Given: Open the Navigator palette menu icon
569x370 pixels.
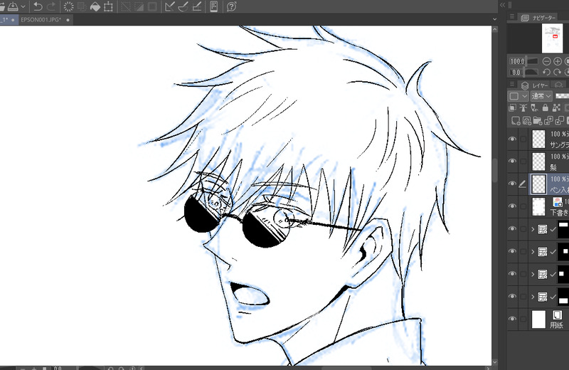Looking at the screenshot, I should point(512,16).
